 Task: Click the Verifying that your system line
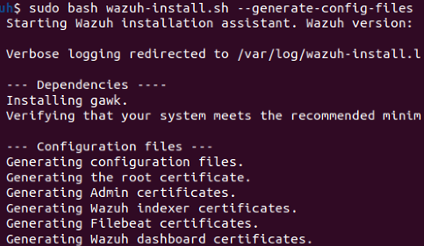[x=213, y=116]
